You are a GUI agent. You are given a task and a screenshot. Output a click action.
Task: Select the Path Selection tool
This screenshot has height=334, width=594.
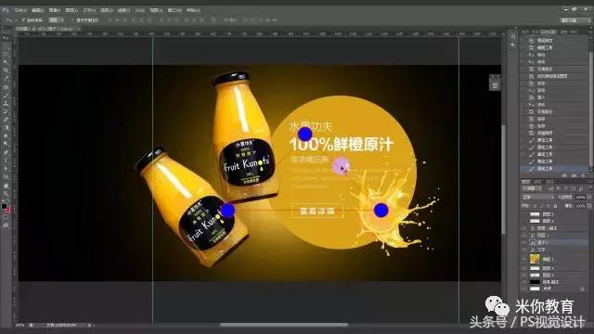coord(6,169)
